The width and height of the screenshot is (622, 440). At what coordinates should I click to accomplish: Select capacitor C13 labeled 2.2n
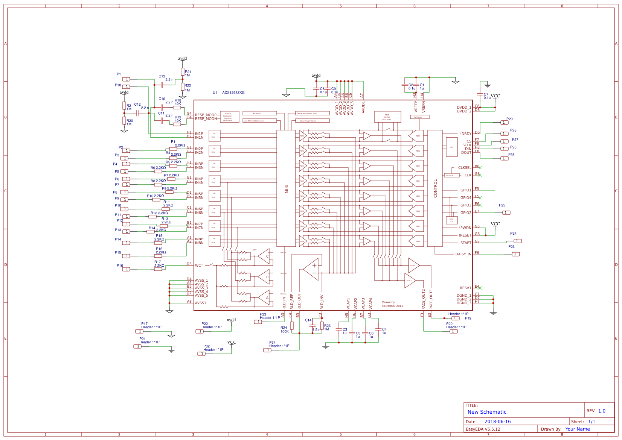click(162, 85)
